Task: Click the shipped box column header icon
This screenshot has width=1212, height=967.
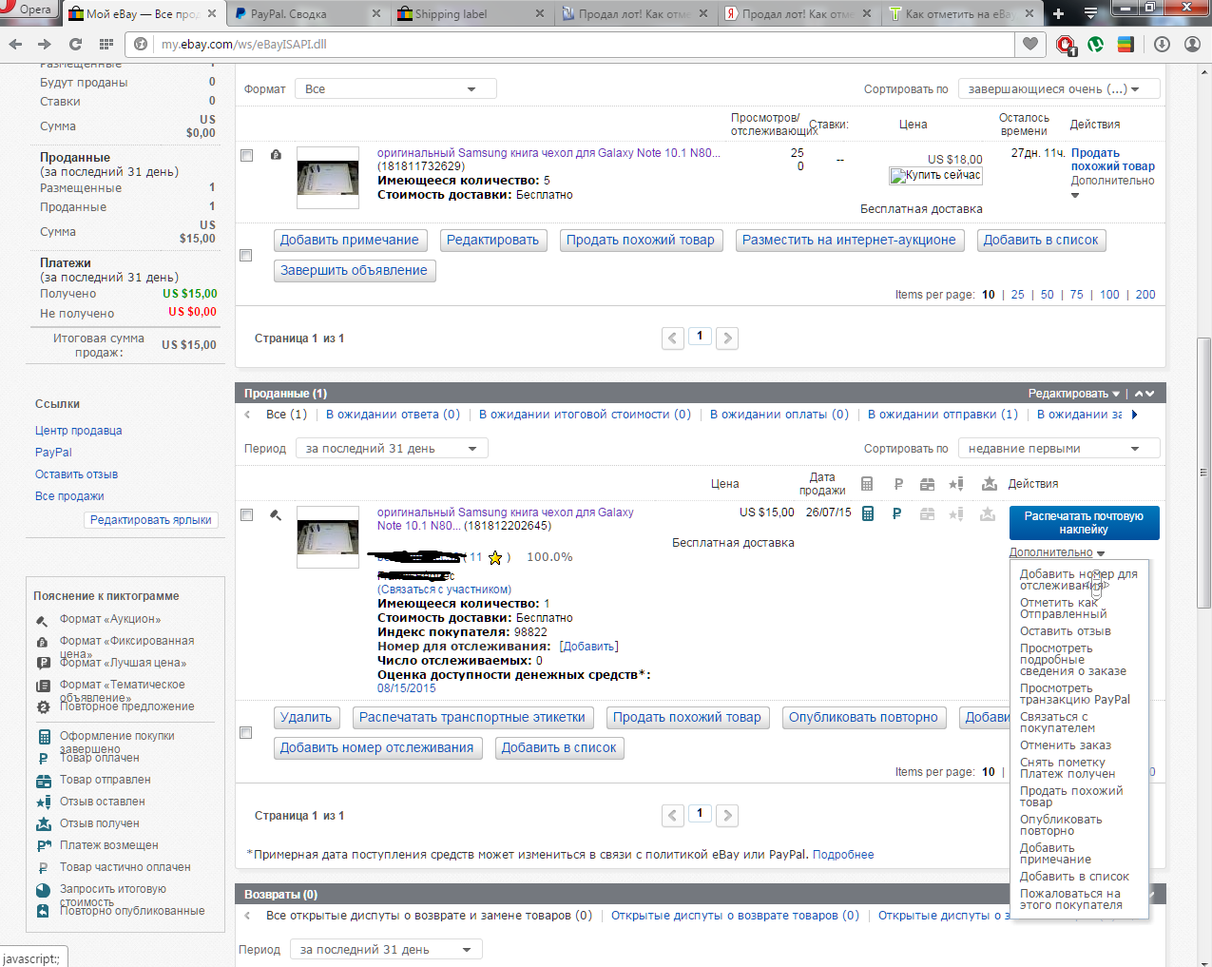Action: point(927,484)
